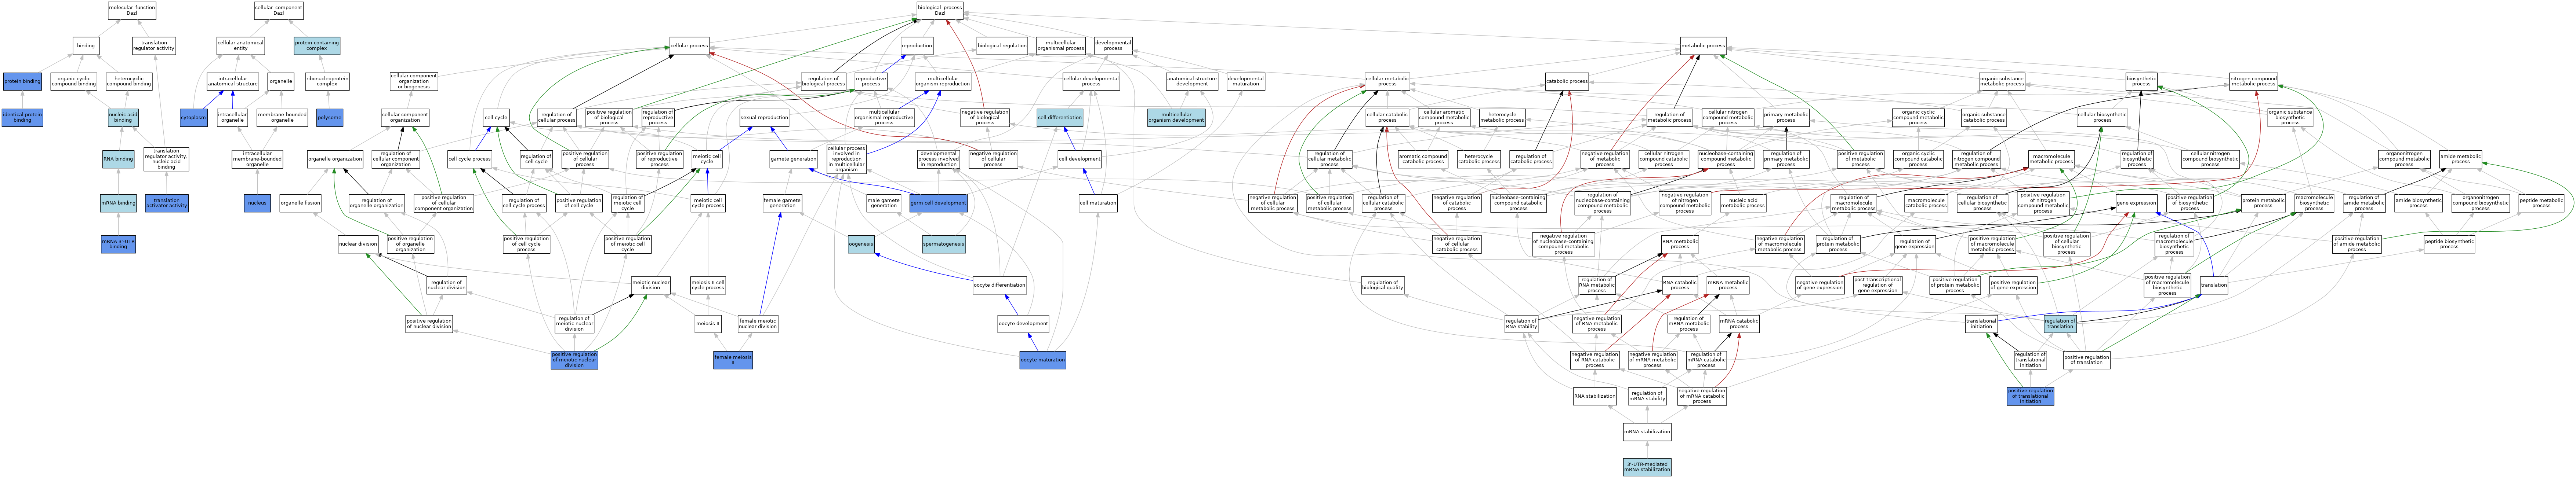Select the mRNA catabolic process node

pyautogui.click(x=1739, y=324)
